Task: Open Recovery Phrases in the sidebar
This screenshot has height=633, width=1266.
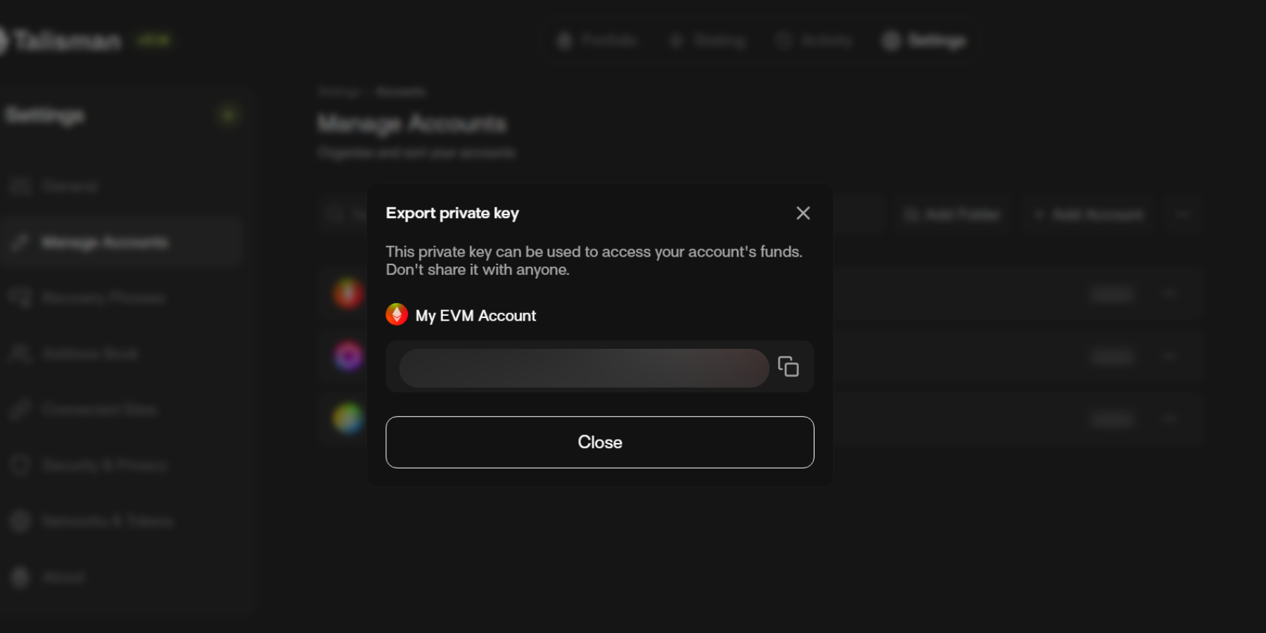Action: [x=103, y=298]
